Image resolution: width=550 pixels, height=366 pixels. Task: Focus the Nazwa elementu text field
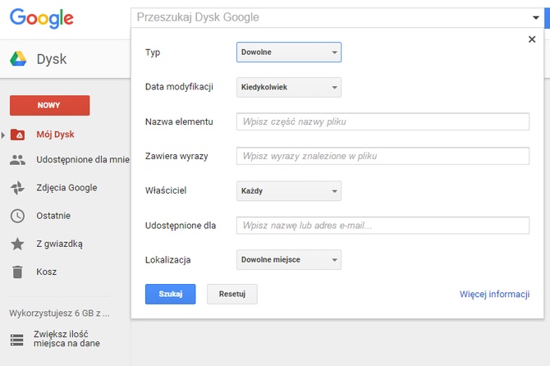[383, 121]
